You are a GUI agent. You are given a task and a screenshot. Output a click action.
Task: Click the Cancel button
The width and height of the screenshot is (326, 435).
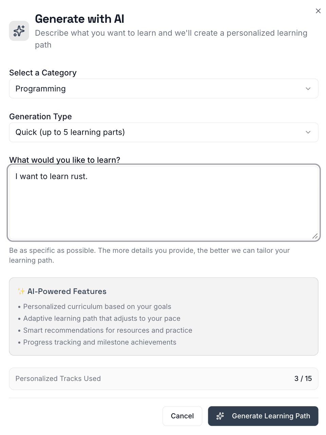pyautogui.click(x=182, y=416)
